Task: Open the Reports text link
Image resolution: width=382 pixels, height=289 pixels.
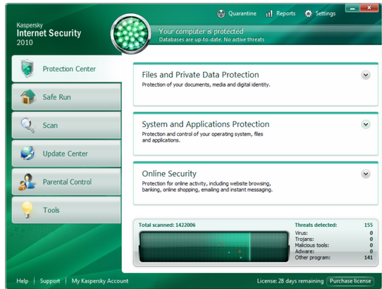Action: pyautogui.click(x=285, y=13)
